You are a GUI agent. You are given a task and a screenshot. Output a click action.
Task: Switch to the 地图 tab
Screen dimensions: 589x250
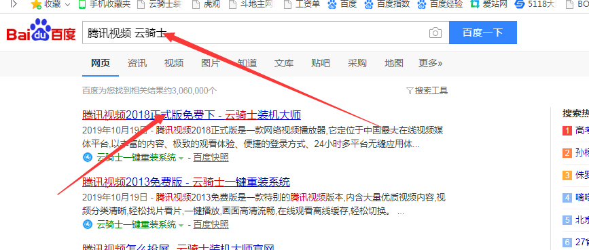pyautogui.click(x=393, y=63)
